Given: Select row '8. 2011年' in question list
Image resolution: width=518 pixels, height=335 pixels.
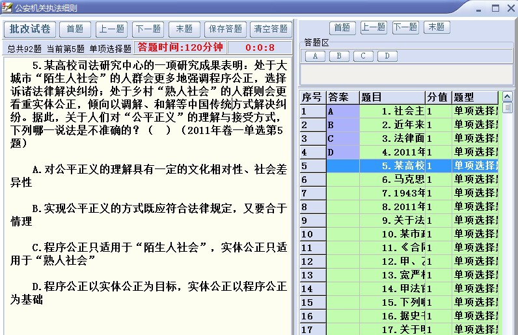Looking at the screenshot, I should tap(399, 207).
